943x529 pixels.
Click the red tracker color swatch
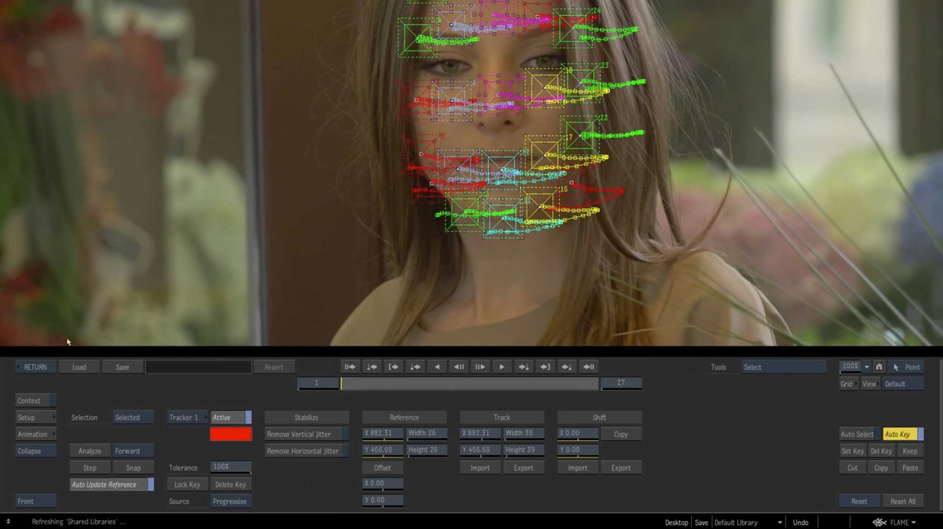(230, 434)
